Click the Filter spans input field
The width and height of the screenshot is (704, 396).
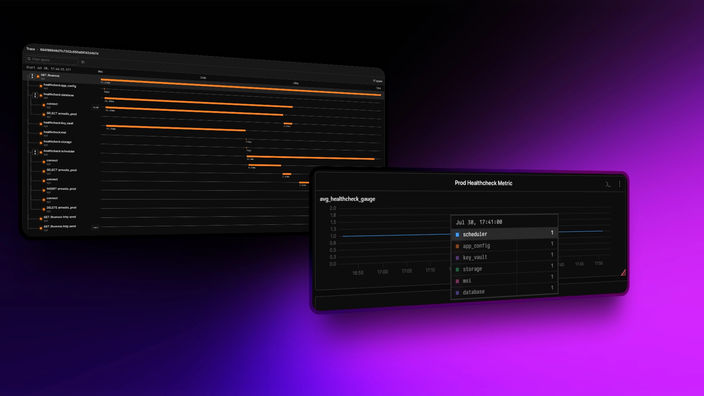click(52, 59)
